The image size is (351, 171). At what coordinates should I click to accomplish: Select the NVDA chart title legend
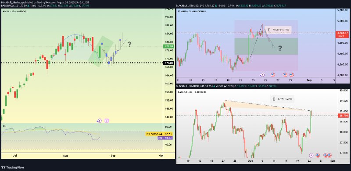point(14,12)
